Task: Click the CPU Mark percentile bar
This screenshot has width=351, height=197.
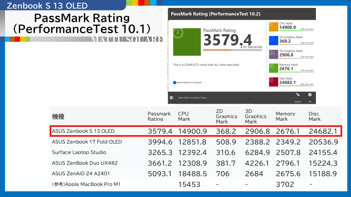Action: click(297, 31)
